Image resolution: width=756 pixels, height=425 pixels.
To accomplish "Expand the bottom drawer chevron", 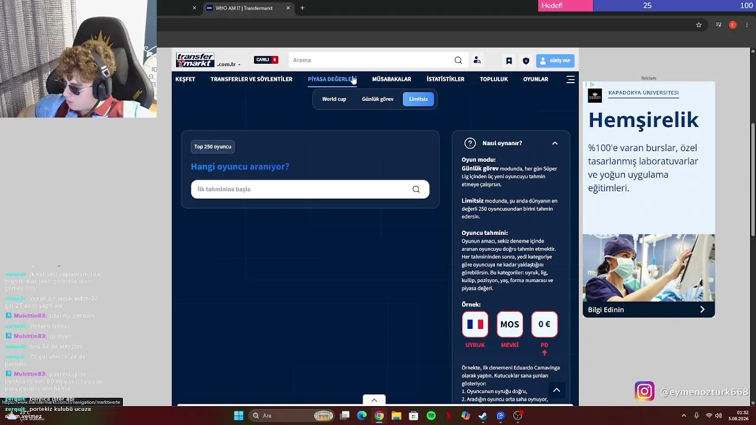I will tap(374, 400).
